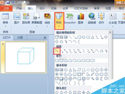Pick the cube in recently used shapes
Viewport: 125px width, 94px height.
[57, 37]
